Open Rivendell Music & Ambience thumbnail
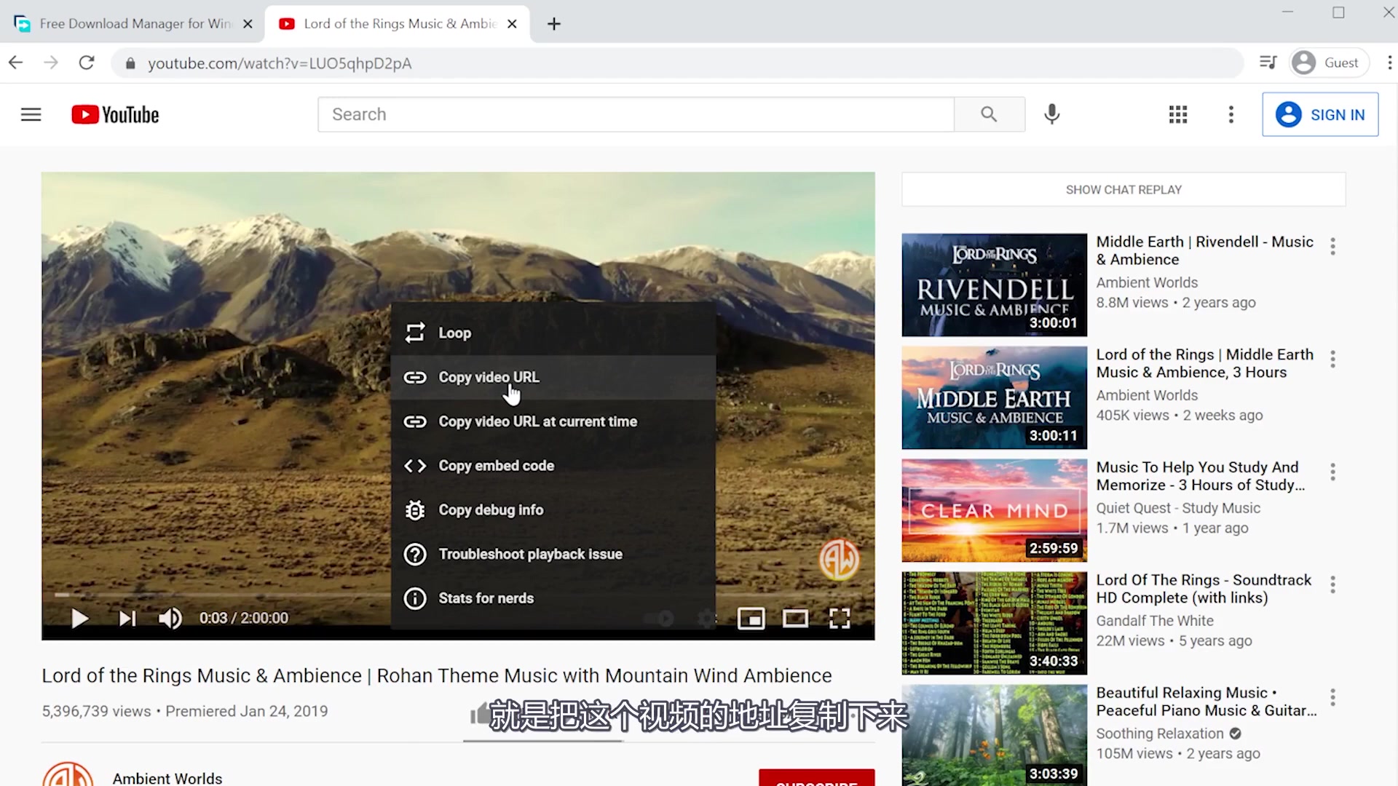 click(994, 285)
